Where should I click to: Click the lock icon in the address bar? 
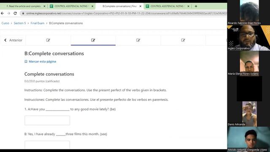(x=23, y=13)
